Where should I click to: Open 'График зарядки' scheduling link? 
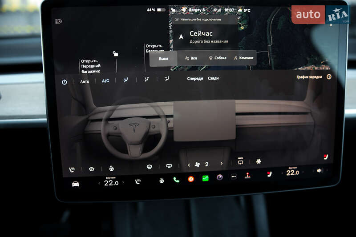[309, 77]
